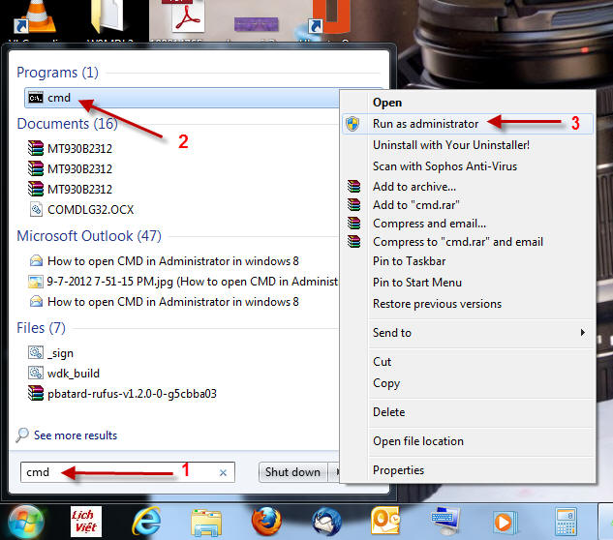Click the Documents (16) group header
Image resolution: width=613 pixels, height=540 pixels.
pyautogui.click(x=67, y=124)
